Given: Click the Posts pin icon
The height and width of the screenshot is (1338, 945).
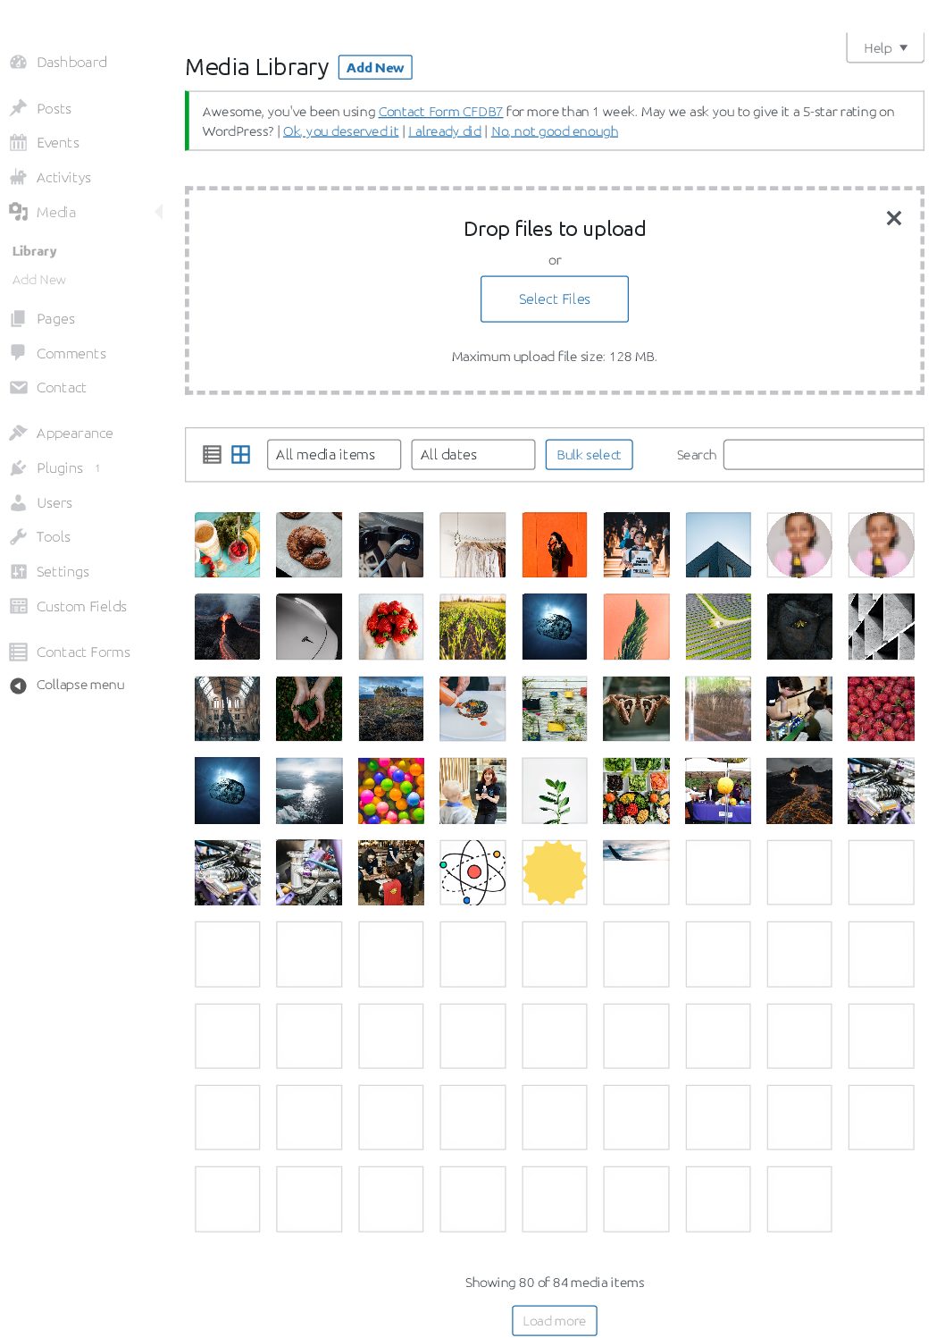Looking at the screenshot, I should 18,108.
